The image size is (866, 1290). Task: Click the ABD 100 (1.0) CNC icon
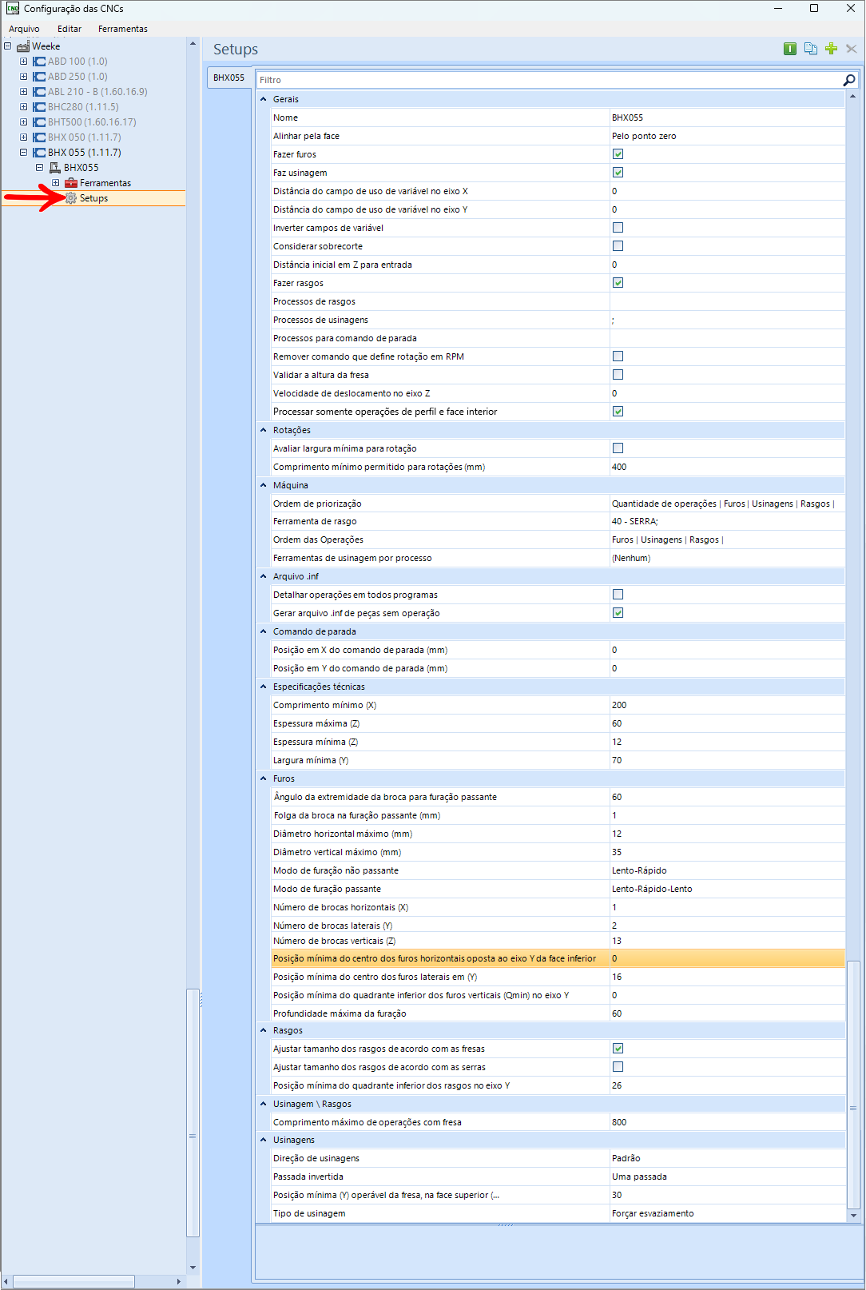[x=39, y=62]
